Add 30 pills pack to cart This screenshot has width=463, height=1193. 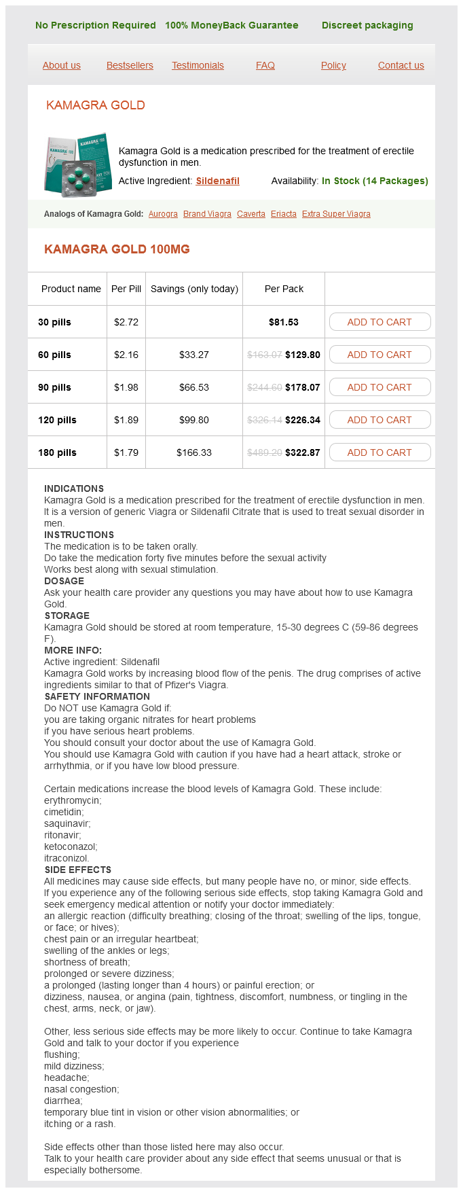click(x=379, y=322)
